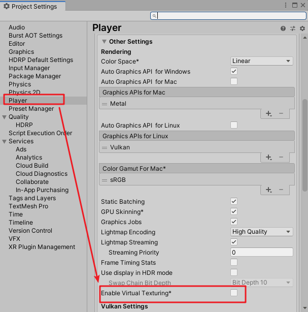Enable Use display in HDR mode
The width and height of the screenshot is (308, 312).
click(234, 272)
